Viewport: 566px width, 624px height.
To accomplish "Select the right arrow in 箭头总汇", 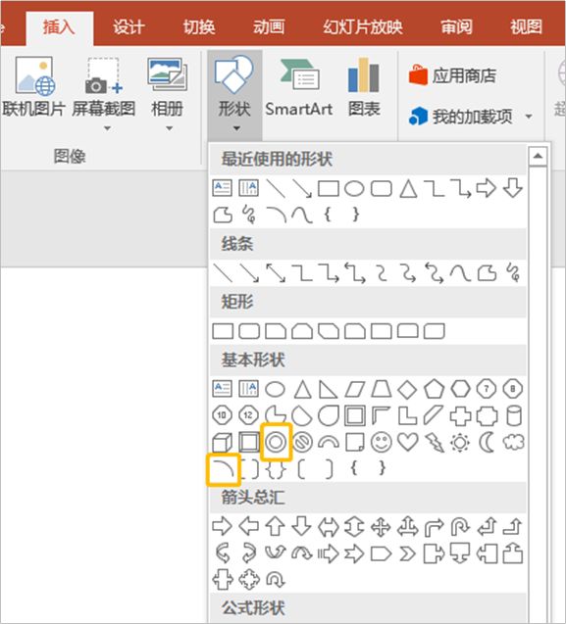I will click(x=222, y=526).
